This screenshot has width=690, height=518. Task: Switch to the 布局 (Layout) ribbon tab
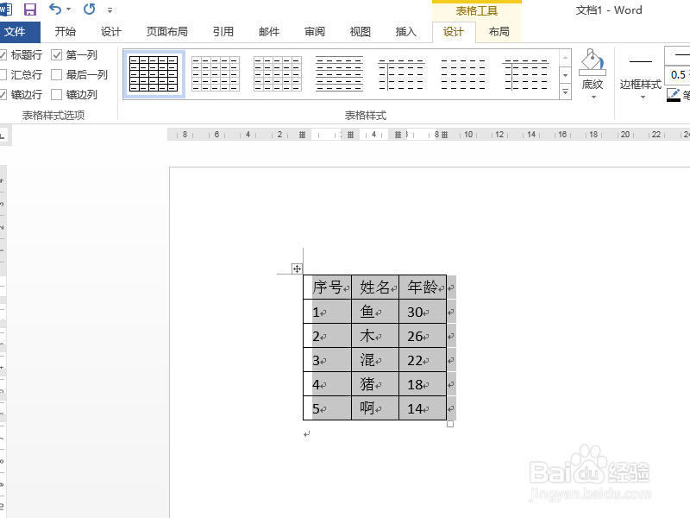coord(499,32)
